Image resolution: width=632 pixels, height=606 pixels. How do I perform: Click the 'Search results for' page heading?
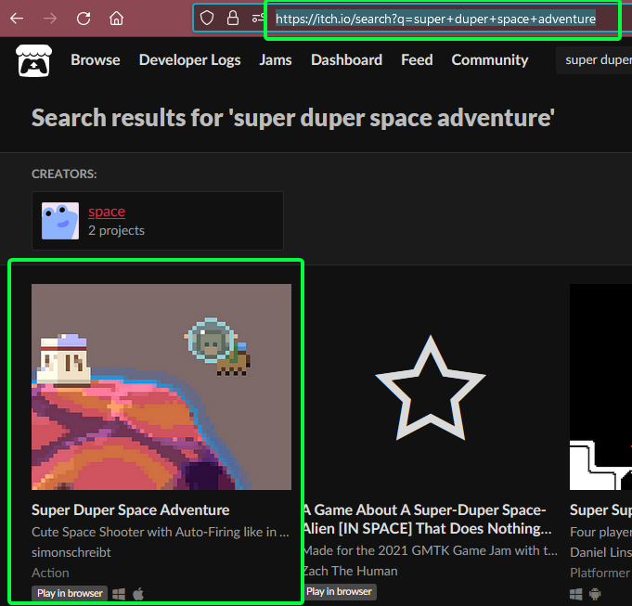click(293, 118)
